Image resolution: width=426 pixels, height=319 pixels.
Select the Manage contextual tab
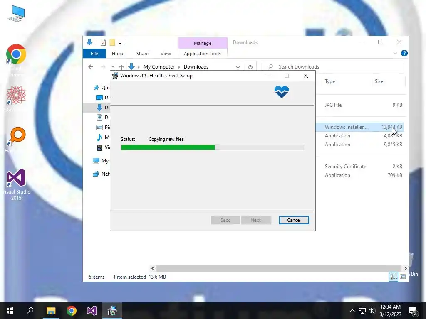203,43
